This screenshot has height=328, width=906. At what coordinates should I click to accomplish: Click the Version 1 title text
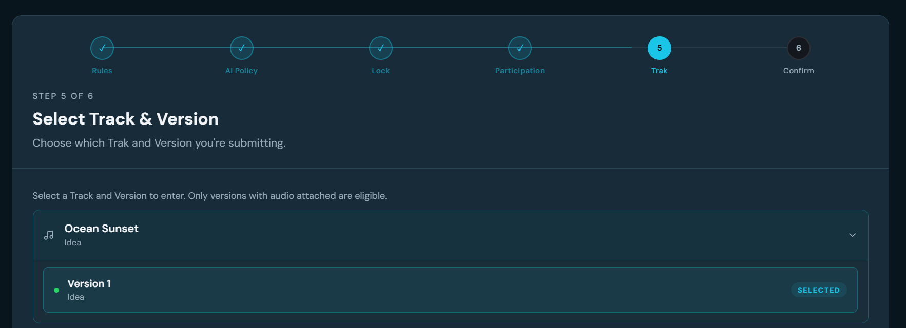coord(89,283)
